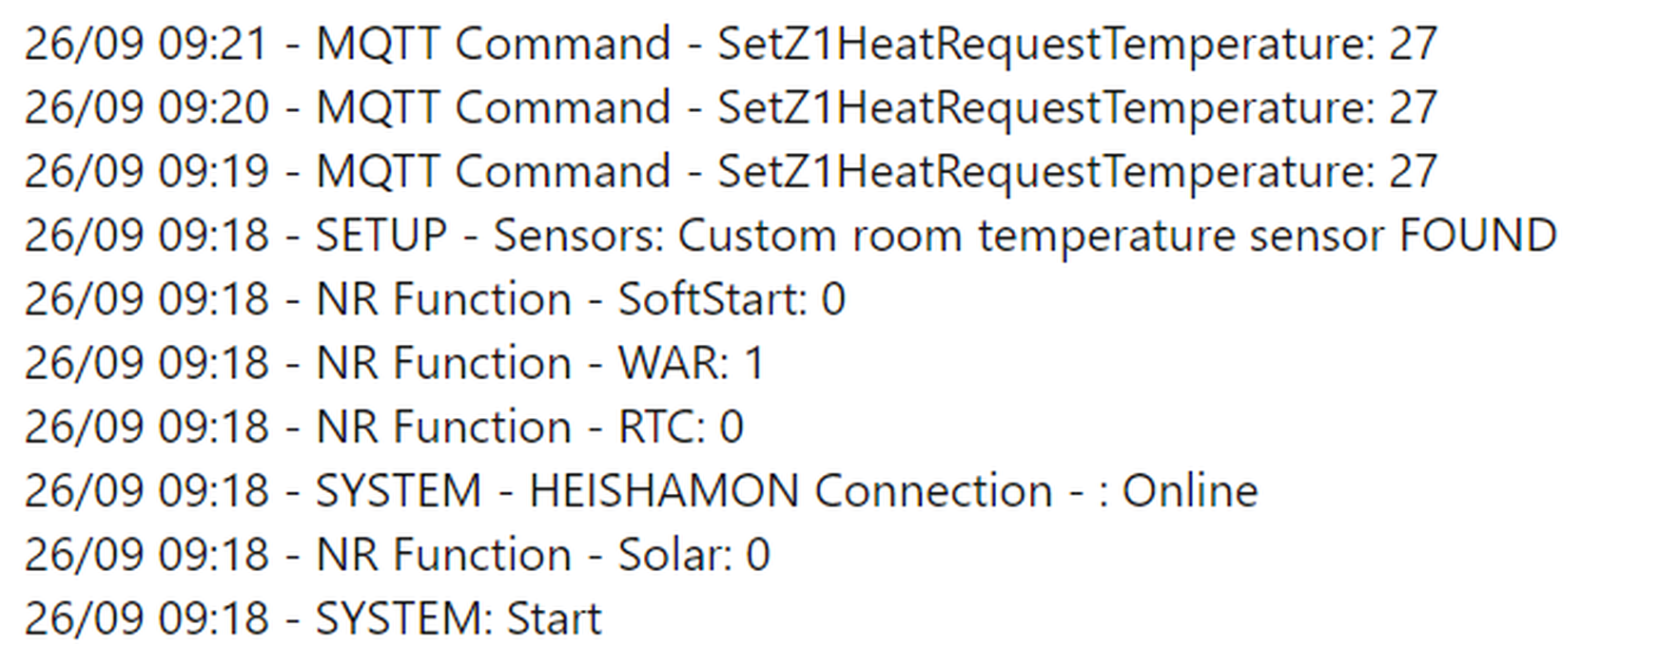This screenshot has width=1659, height=665.
Task: Click the word Connection in the SYSTEM line
Action: coord(933,491)
